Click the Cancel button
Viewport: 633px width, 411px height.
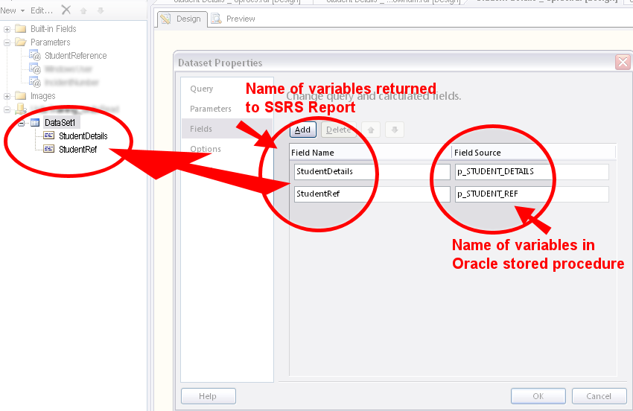click(x=598, y=396)
